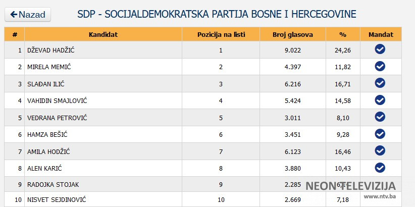
Task: Click mandate checkmark for Amila Hodžić
Action: click(380, 150)
